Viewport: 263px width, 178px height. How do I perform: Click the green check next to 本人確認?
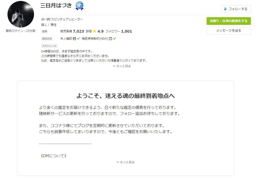[x=78, y=38]
